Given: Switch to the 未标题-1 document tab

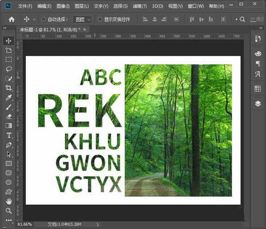Looking at the screenshot, I should pos(51,29).
